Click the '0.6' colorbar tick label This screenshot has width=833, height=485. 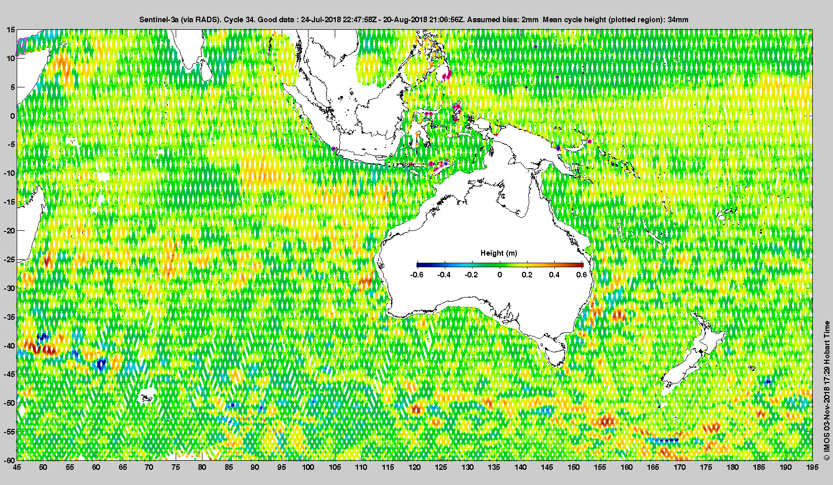pyautogui.click(x=582, y=275)
